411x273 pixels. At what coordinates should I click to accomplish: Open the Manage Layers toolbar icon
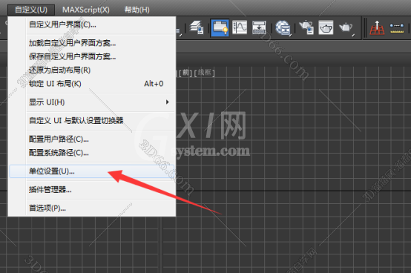tap(197, 27)
